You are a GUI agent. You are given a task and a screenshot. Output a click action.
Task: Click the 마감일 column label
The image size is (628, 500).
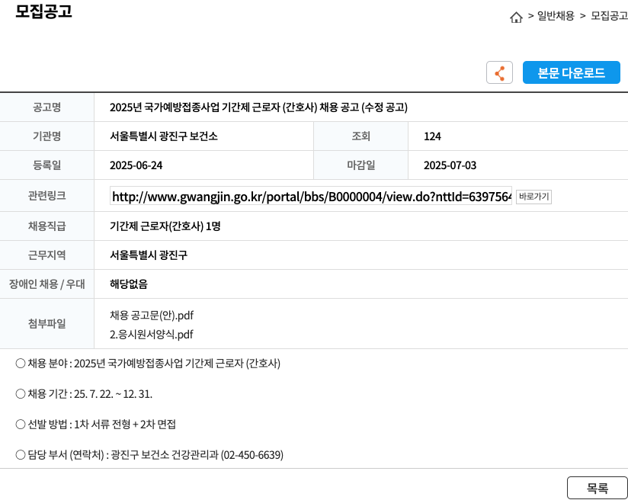[360, 165]
